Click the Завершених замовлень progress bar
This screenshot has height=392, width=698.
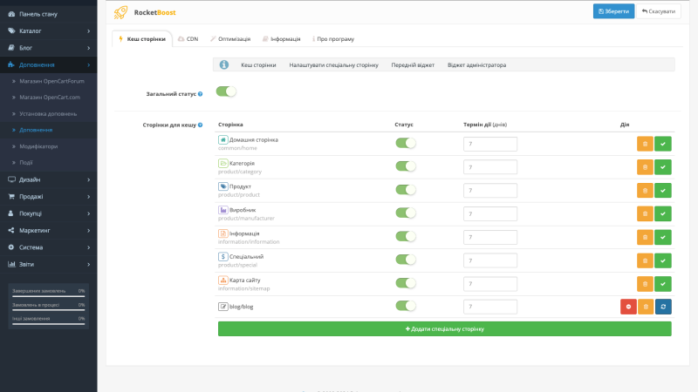tap(49, 296)
